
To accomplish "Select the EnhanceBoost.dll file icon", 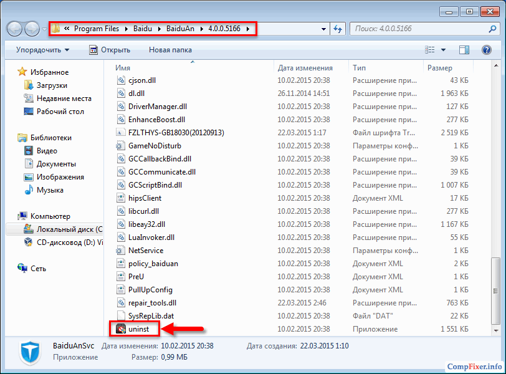I will click(x=121, y=120).
